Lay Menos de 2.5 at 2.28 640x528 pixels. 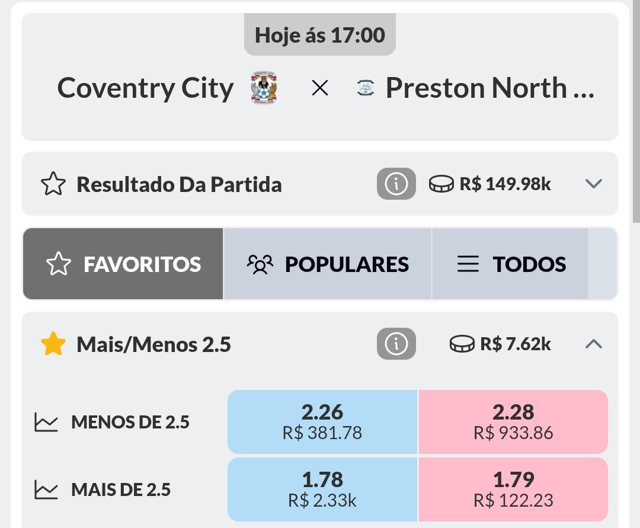513,422
